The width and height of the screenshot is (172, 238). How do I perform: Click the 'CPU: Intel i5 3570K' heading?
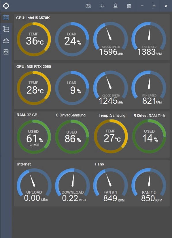(x=33, y=18)
